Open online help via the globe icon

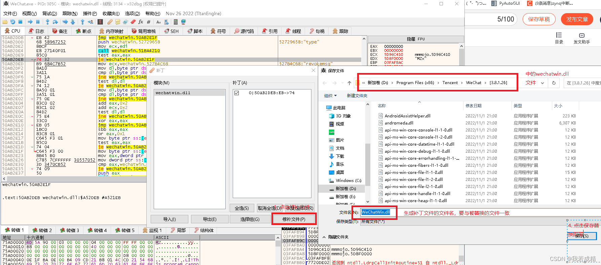pos(183,22)
